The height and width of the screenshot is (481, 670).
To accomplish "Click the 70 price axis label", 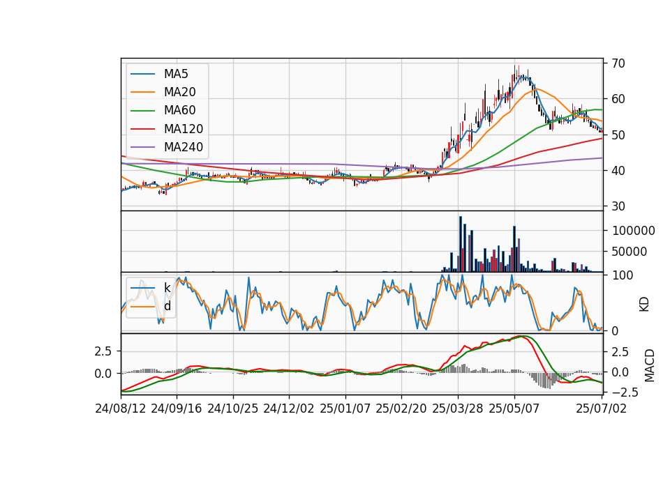I will pos(618,63).
